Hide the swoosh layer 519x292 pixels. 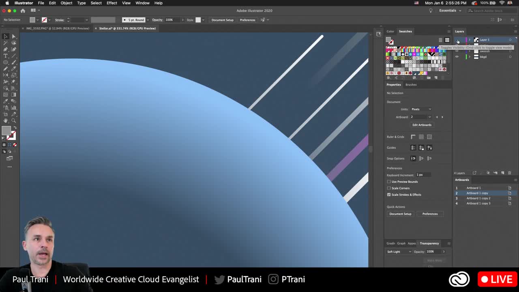[457, 51]
